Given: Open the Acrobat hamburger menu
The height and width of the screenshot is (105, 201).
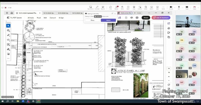Looking at the screenshot, I should click(7, 13).
